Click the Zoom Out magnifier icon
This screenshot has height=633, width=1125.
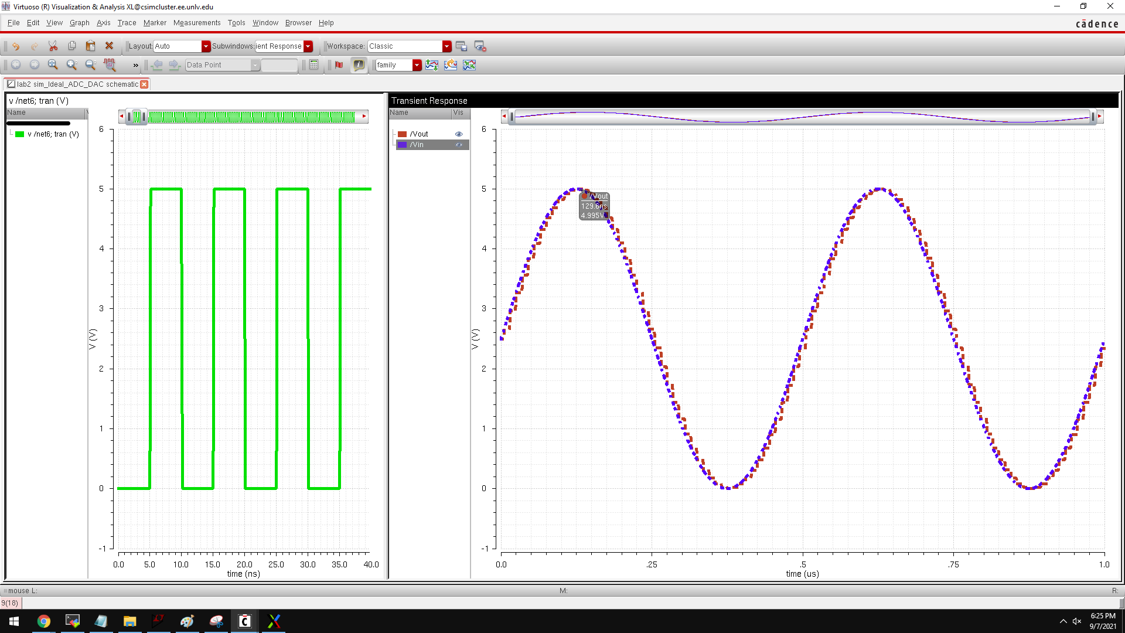pyautogui.click(x=90, y=65)
